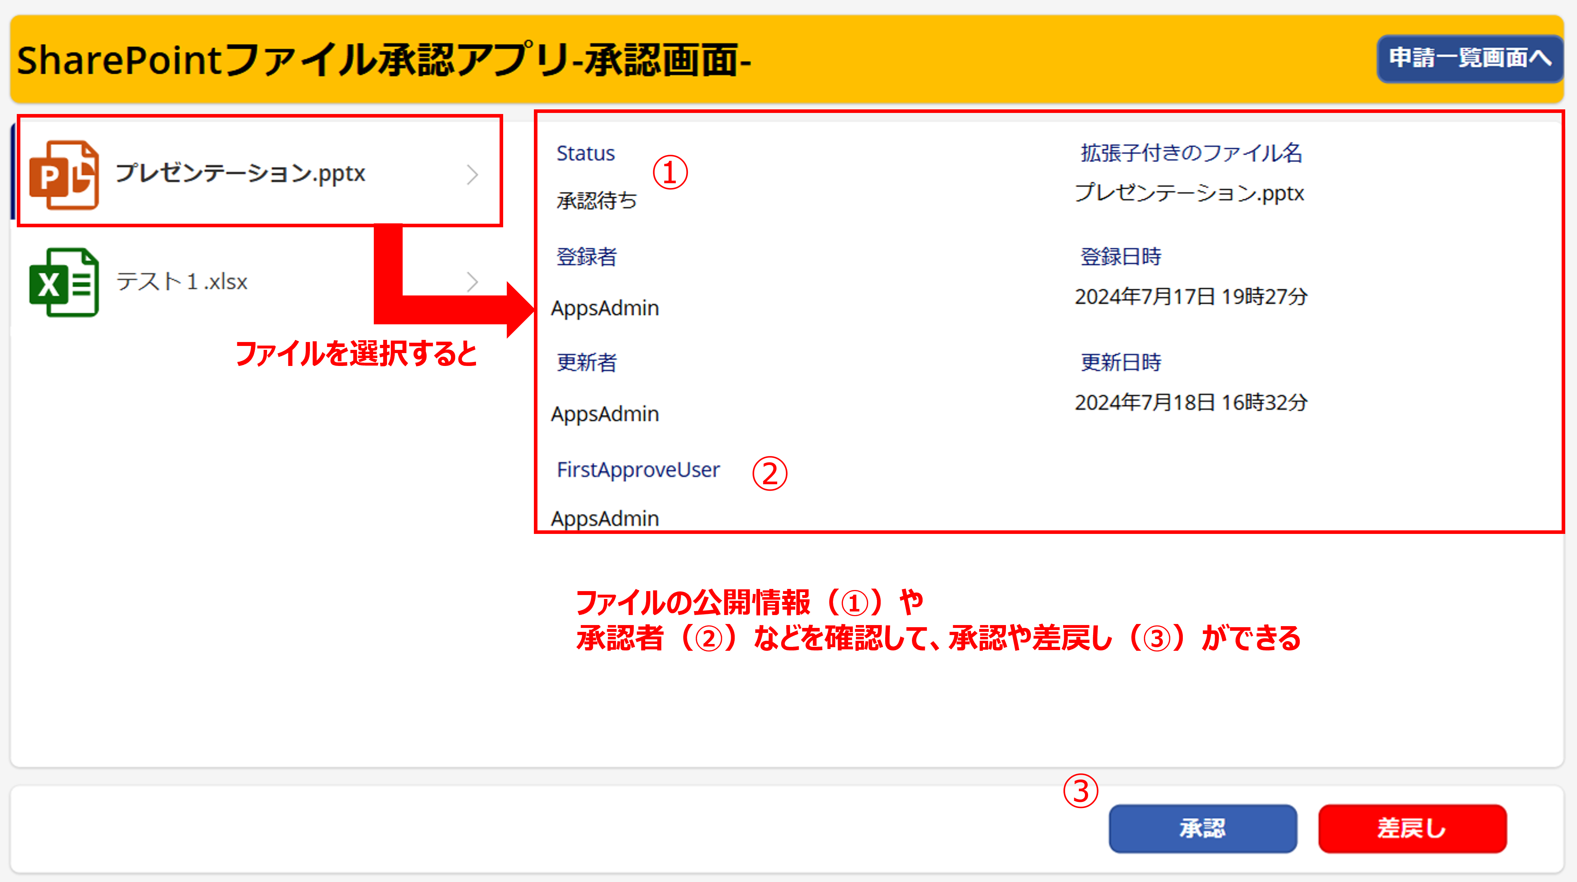This screenshot has height=882, width=1577.
Task: Click プレゼンテーション.pptx value in details panel
Action: point(1190,193)
